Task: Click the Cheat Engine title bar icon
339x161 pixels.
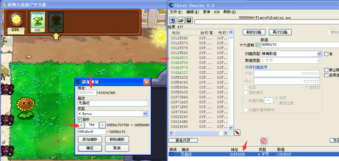Action: tap(171, 5)
